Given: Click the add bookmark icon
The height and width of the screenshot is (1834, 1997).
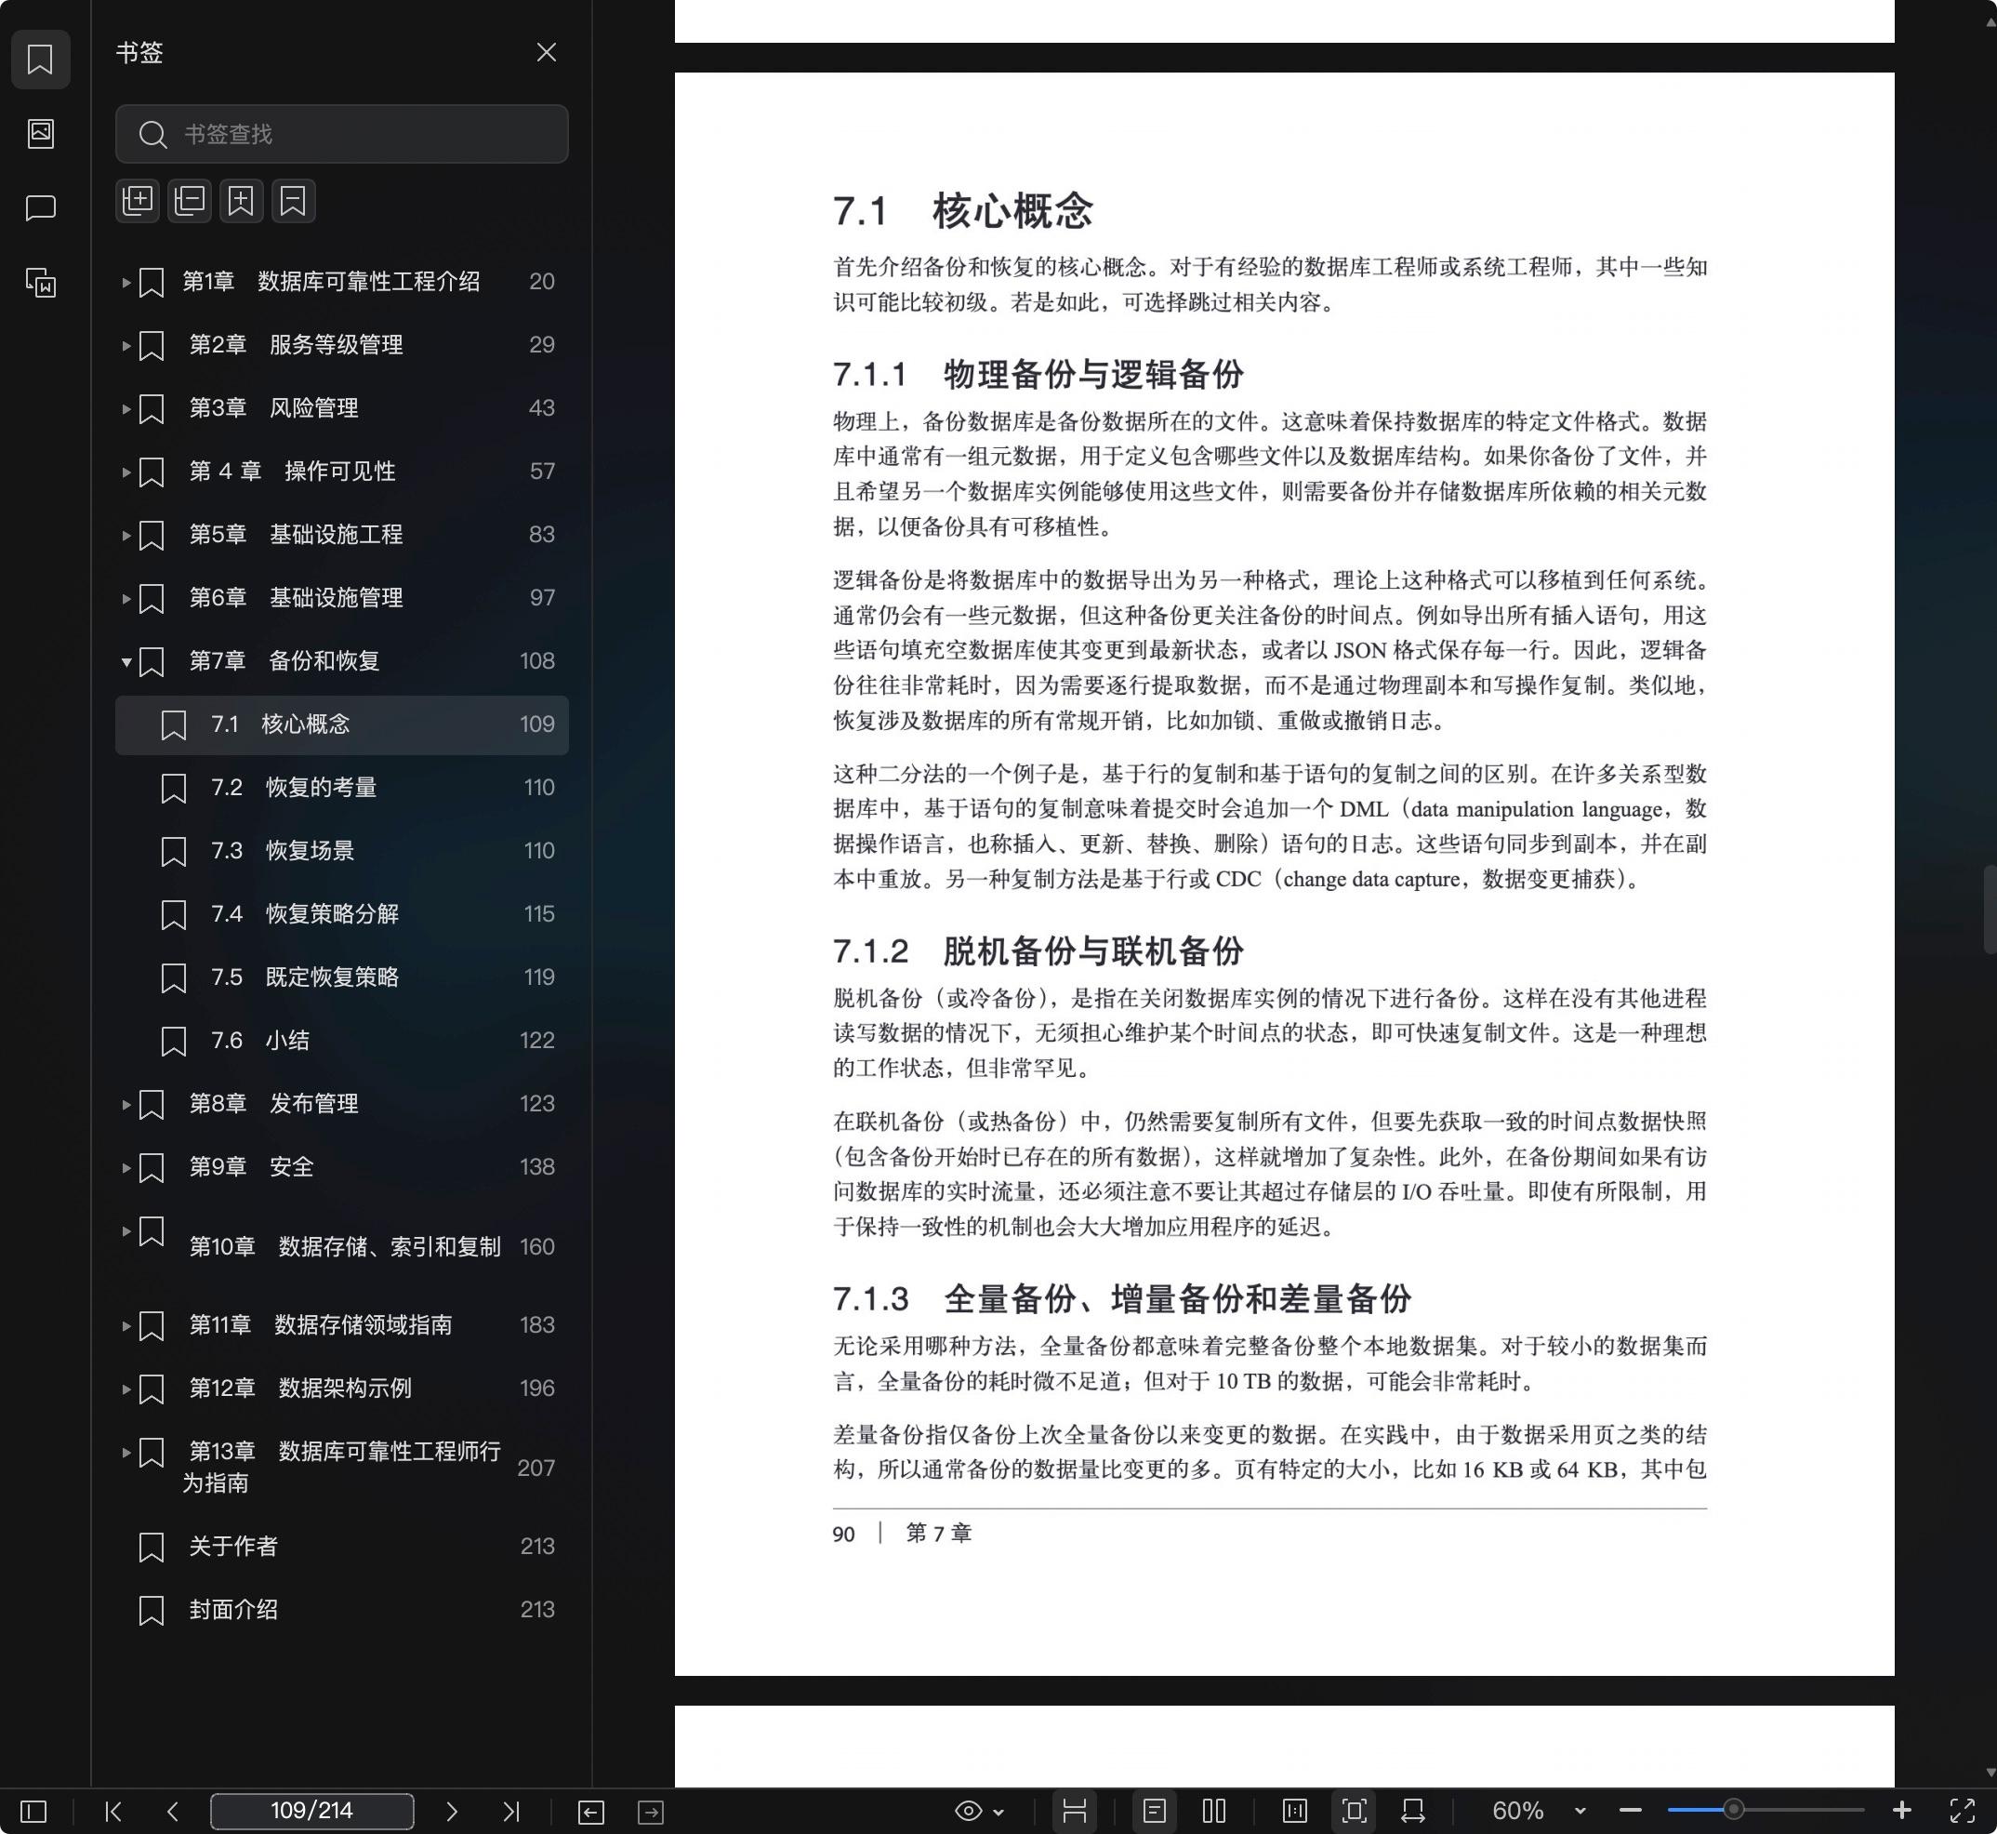Looking at the screenshot, I should (x=241, y=201).
